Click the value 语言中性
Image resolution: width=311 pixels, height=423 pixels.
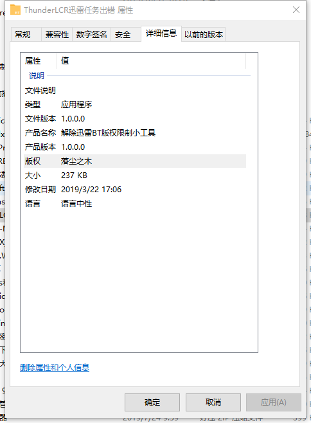76,203
